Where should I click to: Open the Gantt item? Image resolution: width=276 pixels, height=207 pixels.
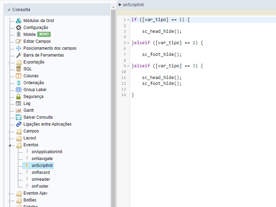coord(29,110)
